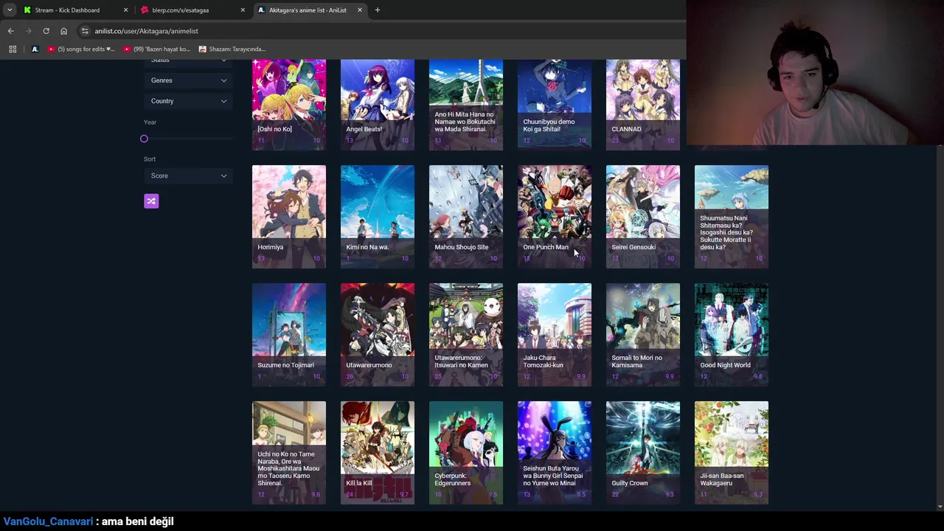Open the CLANNAD anime card
Viewport: 944px width, 531px height.
click(x=643, y=105)
